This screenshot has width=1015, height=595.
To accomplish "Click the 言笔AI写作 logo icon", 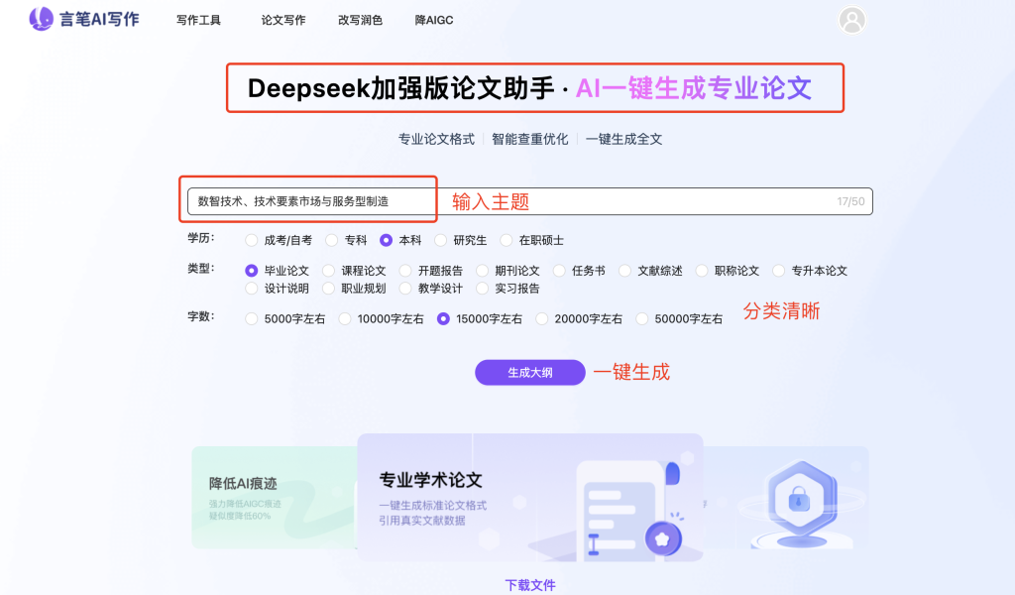I will tap(41, 19).
